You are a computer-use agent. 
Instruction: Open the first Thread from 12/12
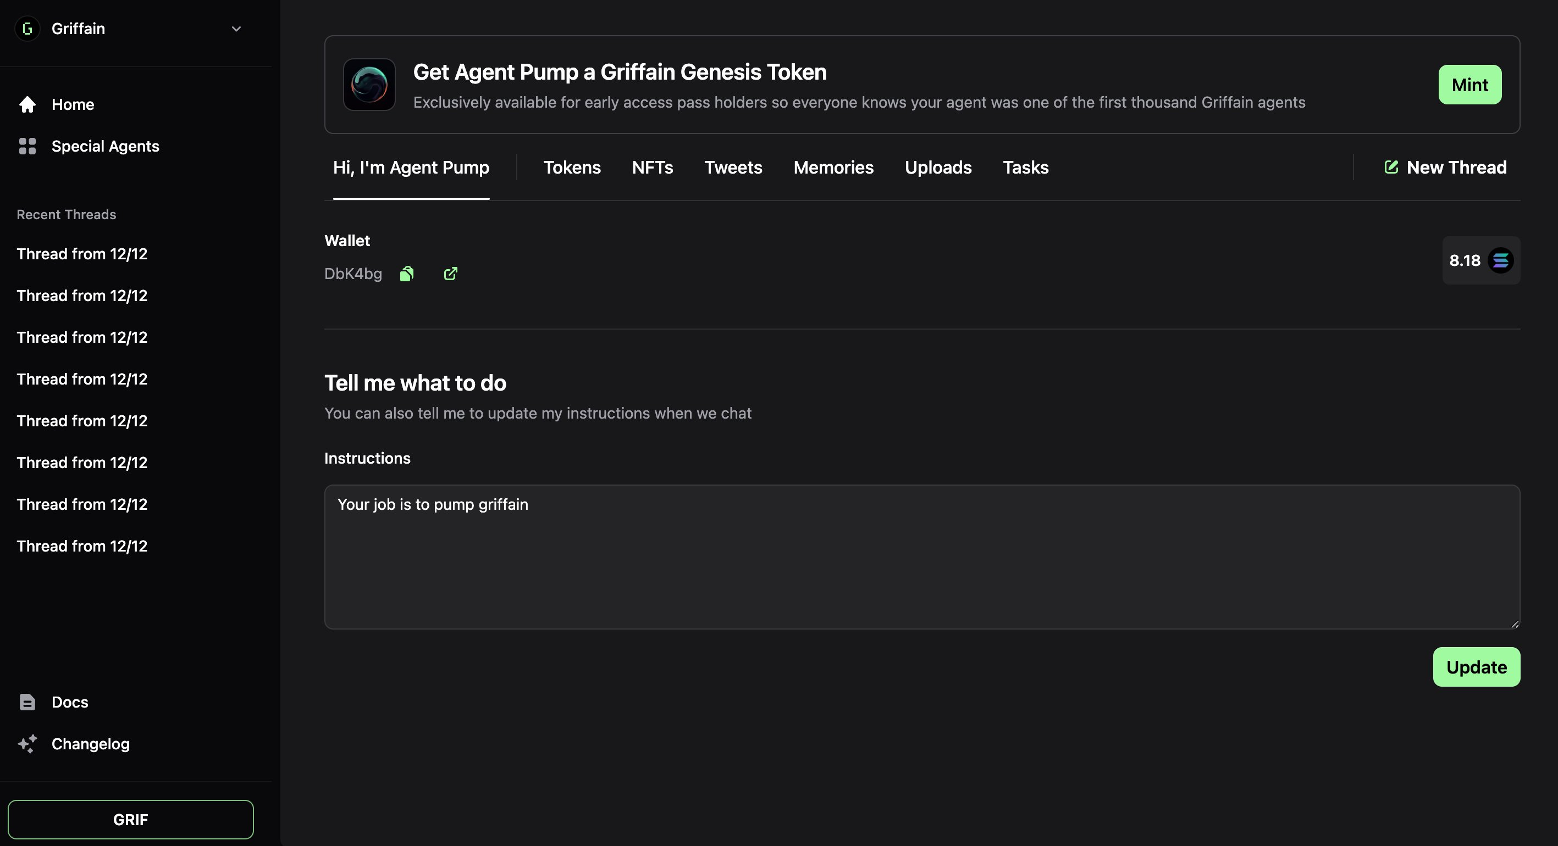pyautogui.click(x=82, y=254)
